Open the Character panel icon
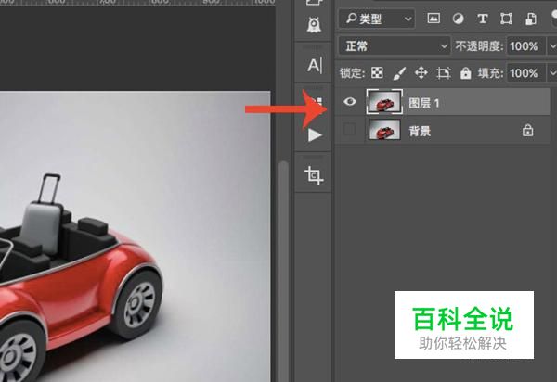 [314, 65]
